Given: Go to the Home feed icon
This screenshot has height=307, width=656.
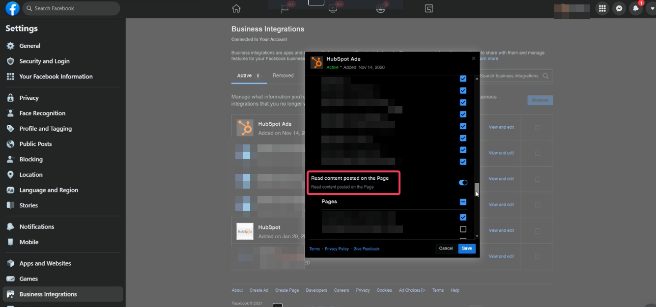Looking at the screenshot, I should point(236,8).
